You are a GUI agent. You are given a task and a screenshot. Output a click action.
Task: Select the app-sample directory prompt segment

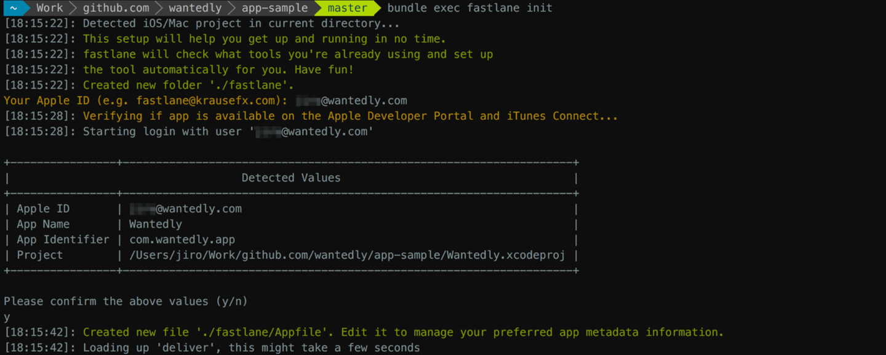click(274, 8)
